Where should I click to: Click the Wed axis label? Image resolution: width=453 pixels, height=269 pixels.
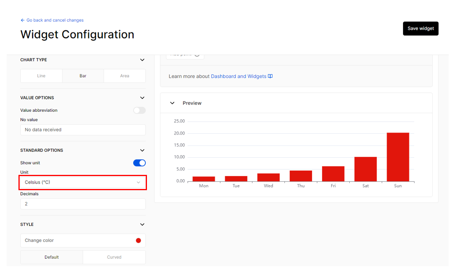[x=268, y=186]
